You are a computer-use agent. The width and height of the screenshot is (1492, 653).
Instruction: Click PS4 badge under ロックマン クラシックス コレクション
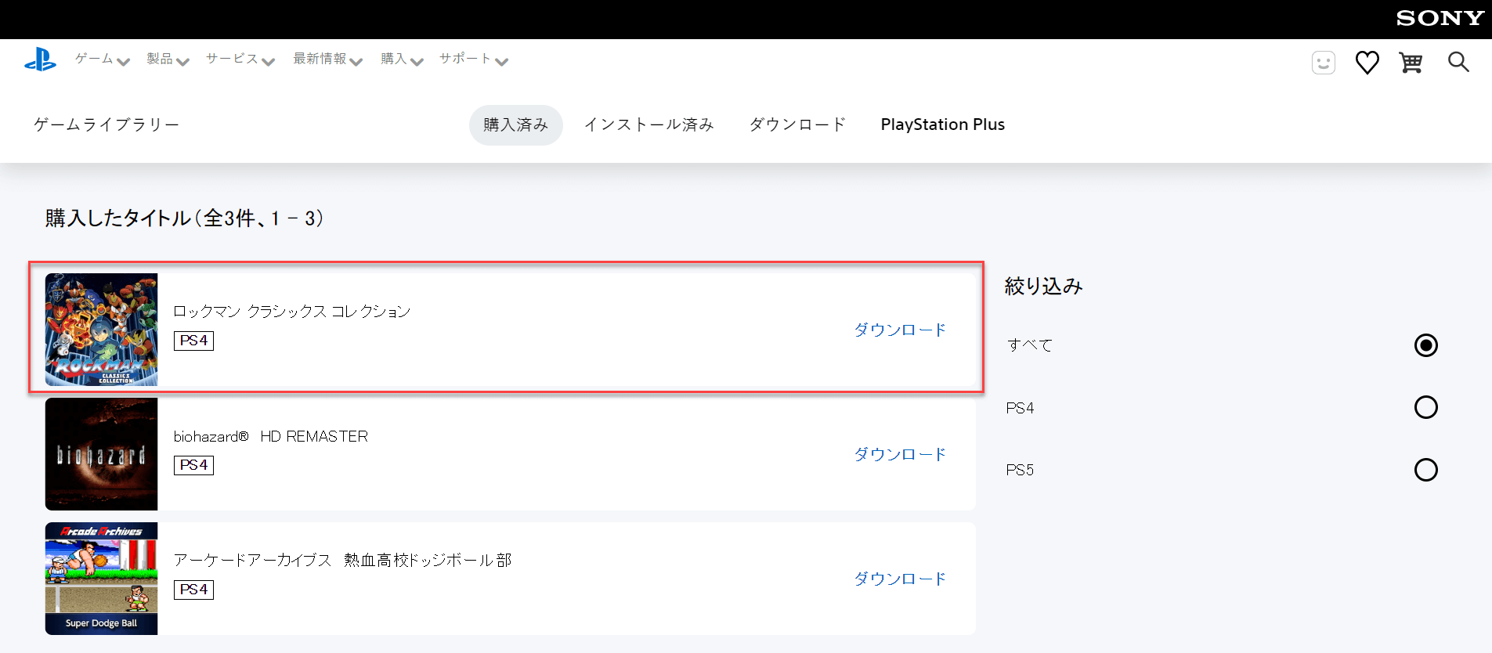pyautogui.click(x=193, y=341)
